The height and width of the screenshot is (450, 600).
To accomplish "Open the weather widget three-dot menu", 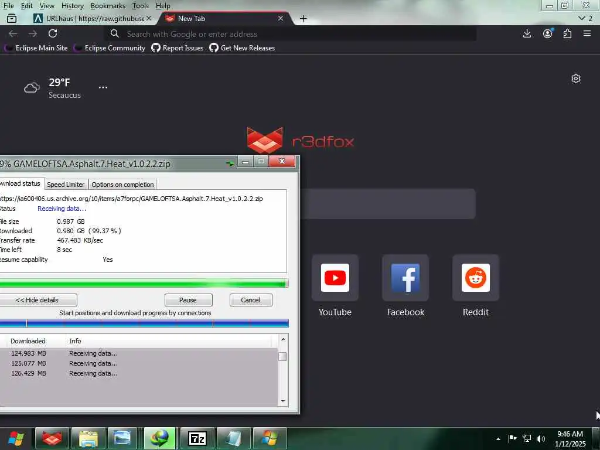I will 103,87.
